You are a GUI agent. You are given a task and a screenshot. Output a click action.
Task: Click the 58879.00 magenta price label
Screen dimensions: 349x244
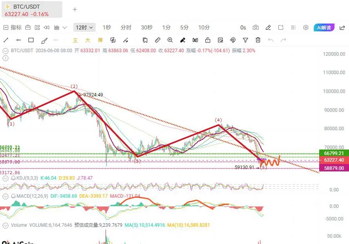pos(334,168)
